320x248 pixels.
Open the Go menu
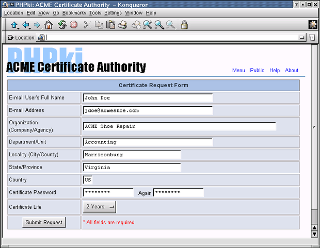pos(56,13)
